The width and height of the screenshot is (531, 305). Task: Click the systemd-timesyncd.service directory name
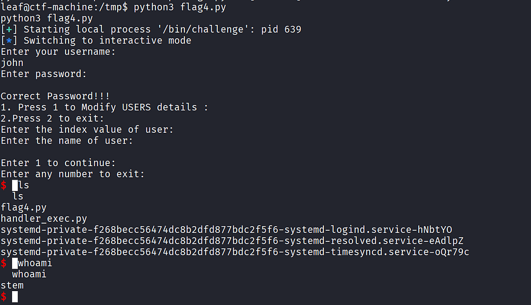point(235,252)
